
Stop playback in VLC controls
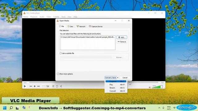(35, 86)
